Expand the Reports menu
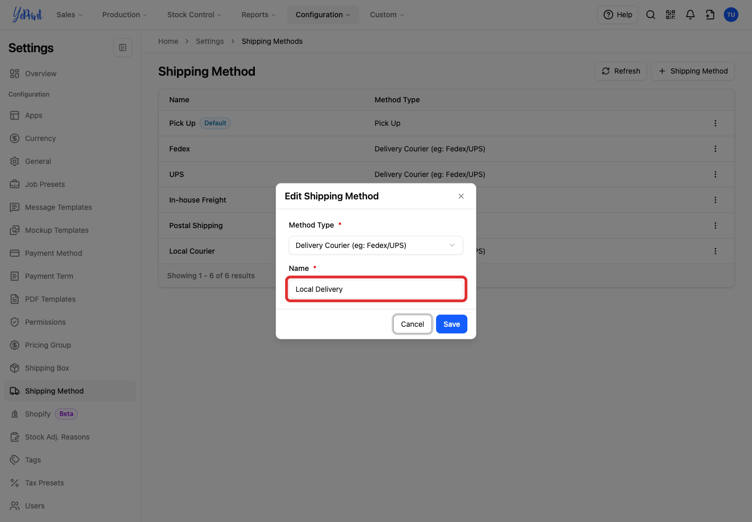752x522 pixels. pos(258,15)
